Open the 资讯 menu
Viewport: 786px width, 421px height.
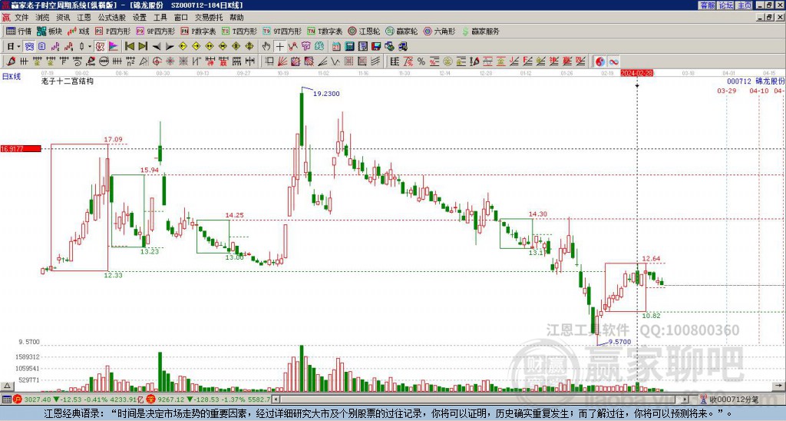63,18
